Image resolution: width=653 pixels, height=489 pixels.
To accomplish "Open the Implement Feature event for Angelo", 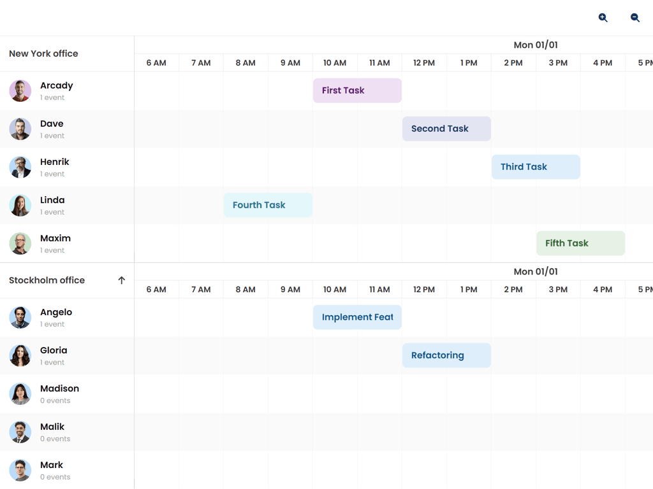I will point(357,317).
